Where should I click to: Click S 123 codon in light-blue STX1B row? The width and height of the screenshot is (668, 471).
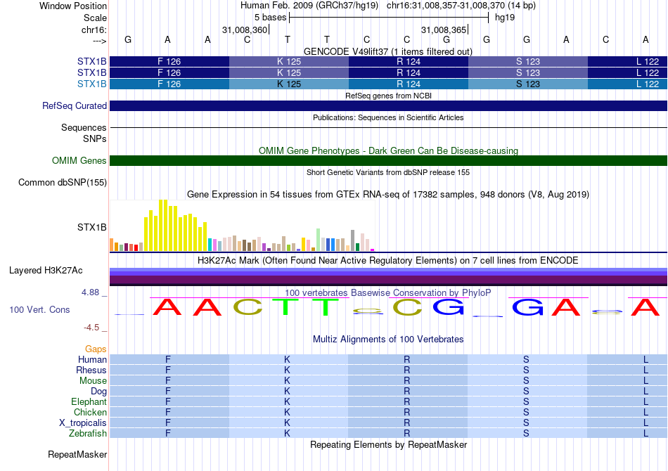528,84
